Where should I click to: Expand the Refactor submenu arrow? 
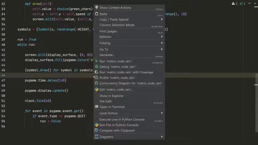point(162,37)
